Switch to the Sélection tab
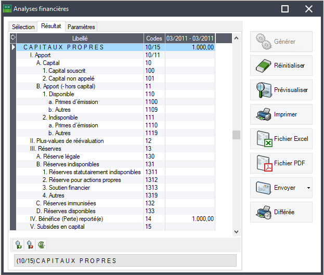 pyautogui.click(x=23, y=27)
